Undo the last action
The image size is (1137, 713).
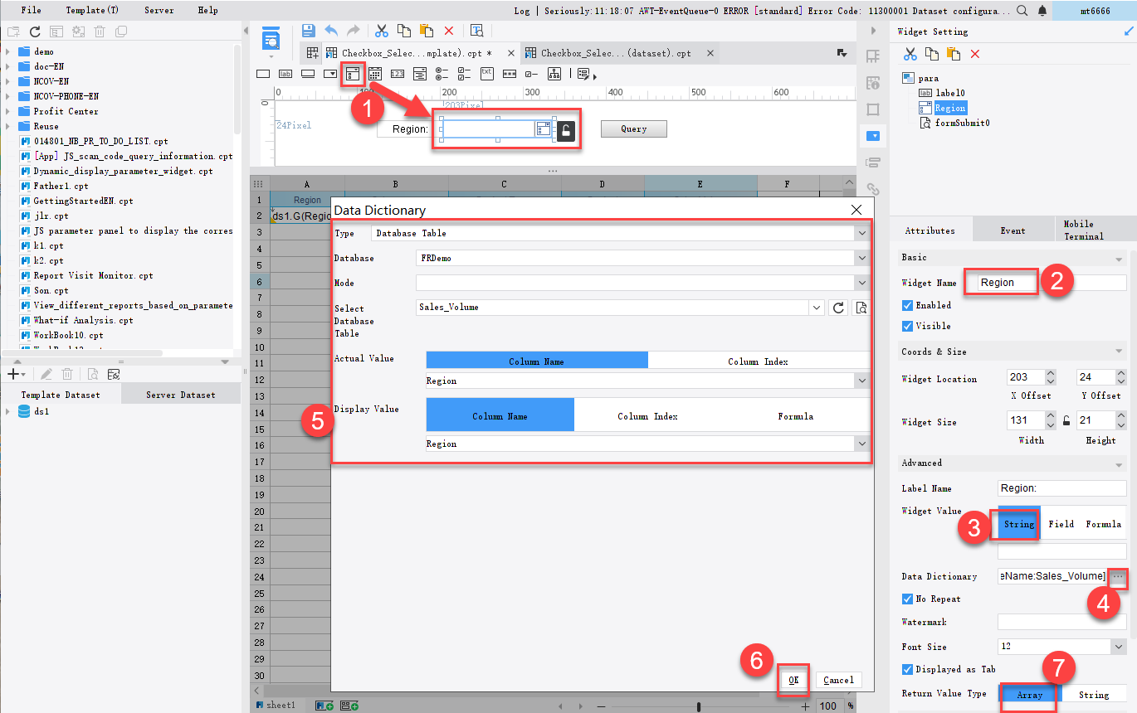point(330,30)
